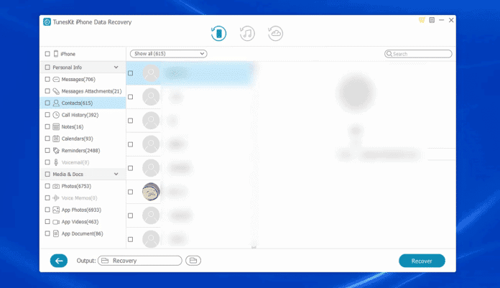Check the Call History(392) checkbox
Screen dimensions: 500x288
point(47,115)
